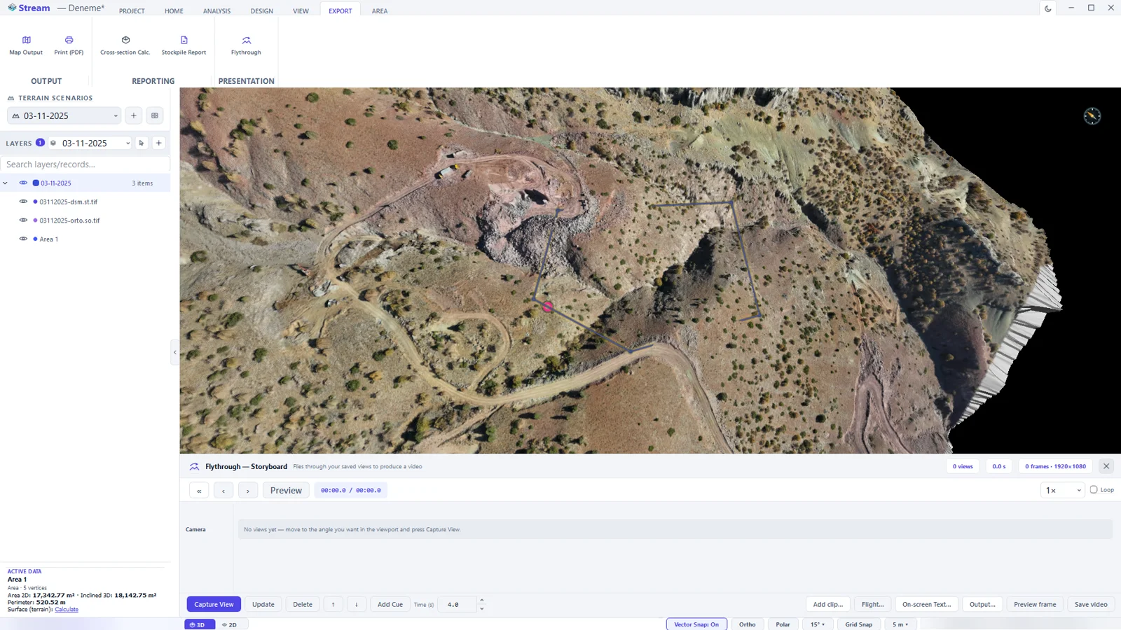
Task: Add a new terrain scenario
Action: (134, 115)
